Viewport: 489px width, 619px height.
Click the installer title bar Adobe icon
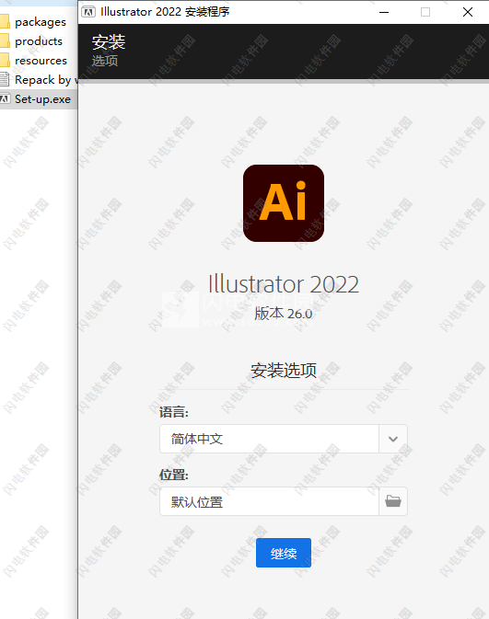[88, 12]
